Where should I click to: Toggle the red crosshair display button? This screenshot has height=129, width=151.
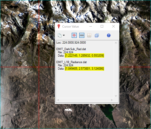pos(74,35)
